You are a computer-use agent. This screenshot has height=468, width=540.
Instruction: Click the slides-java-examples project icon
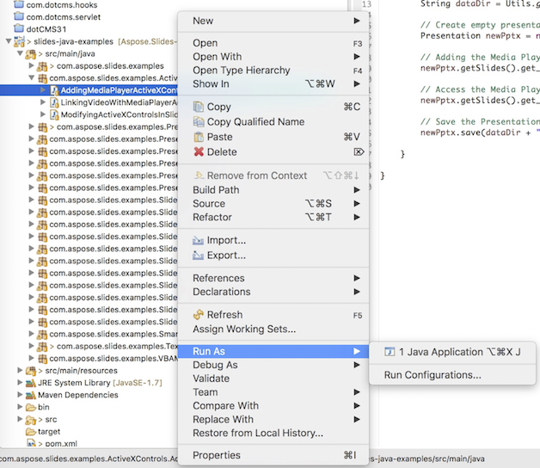tap(19, 41)
